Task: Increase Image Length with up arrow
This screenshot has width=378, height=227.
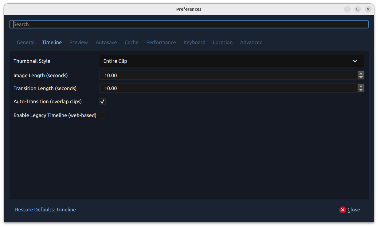Action: 361,74
